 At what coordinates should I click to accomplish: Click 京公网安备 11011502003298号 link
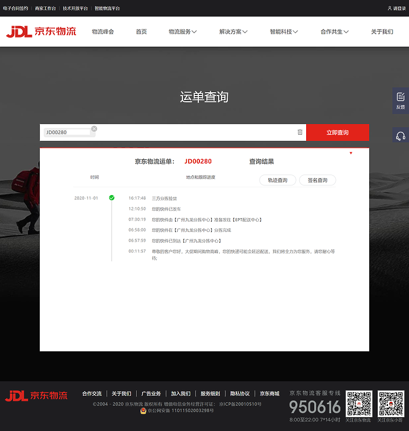(181, 411)
